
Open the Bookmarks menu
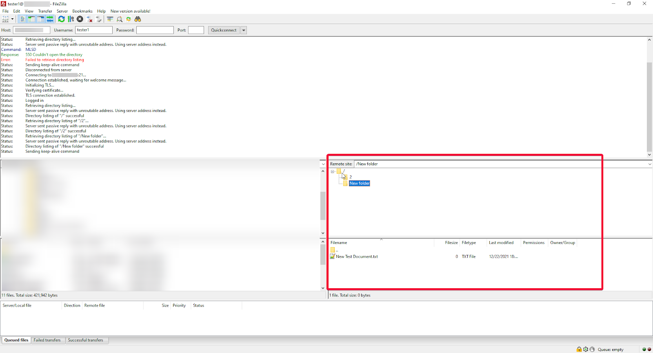(82, 11)
